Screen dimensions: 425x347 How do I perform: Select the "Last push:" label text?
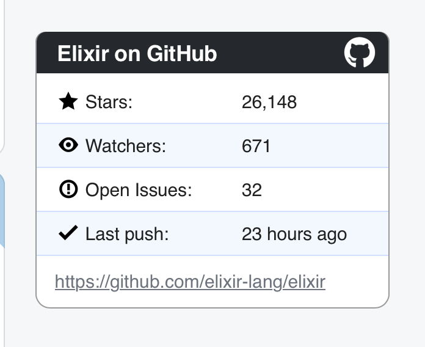click(126, 234)
